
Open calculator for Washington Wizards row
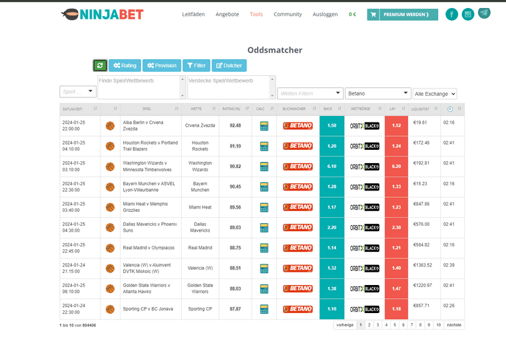point(264,167)
